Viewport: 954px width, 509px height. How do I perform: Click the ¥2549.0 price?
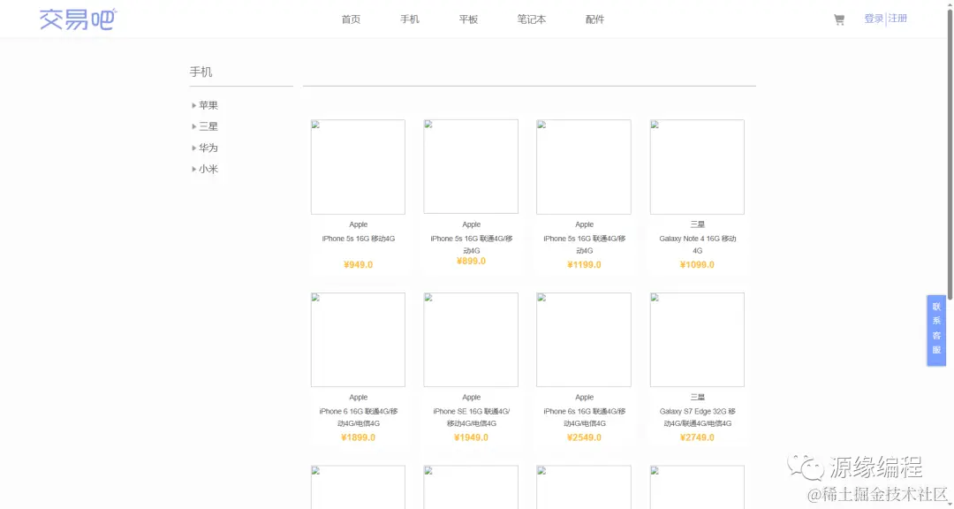[584, 437]
